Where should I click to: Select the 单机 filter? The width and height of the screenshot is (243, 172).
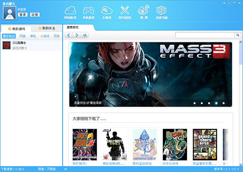[33, 36]
